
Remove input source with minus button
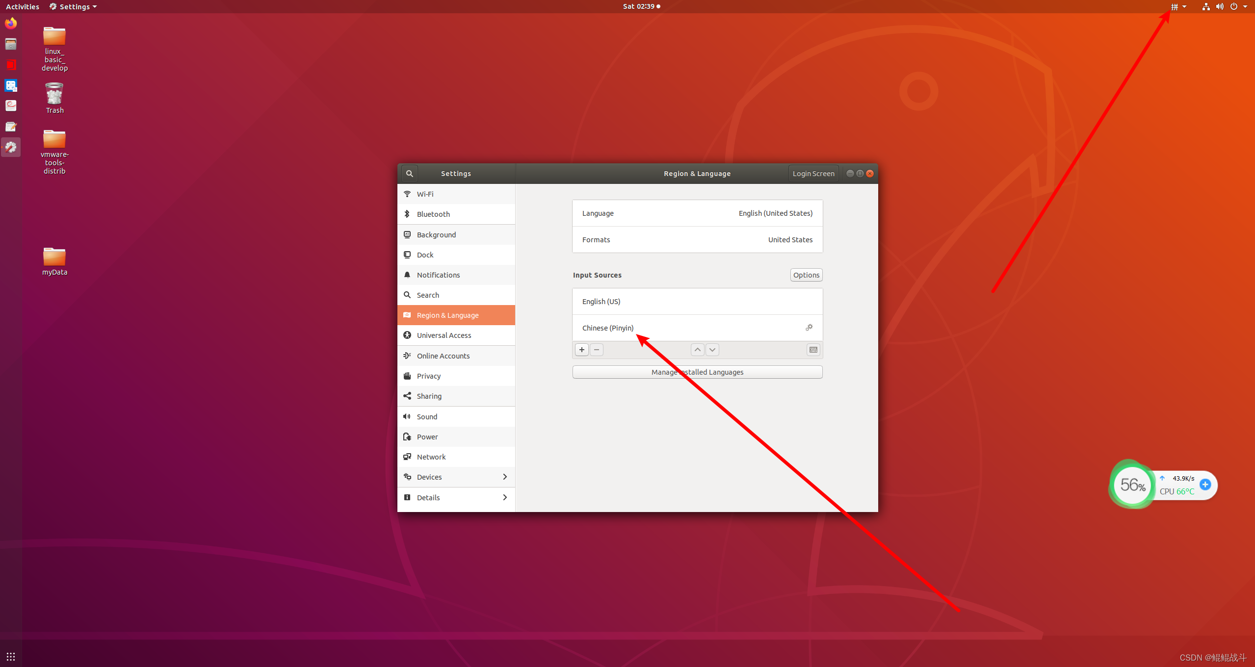click(x=597, y=350)
